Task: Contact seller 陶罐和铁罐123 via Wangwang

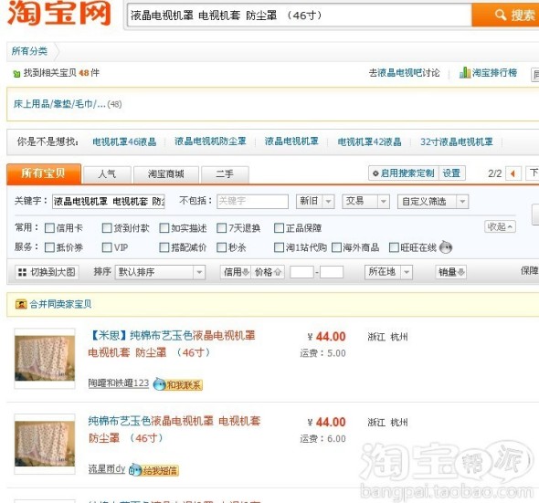Action: [178, 384]
